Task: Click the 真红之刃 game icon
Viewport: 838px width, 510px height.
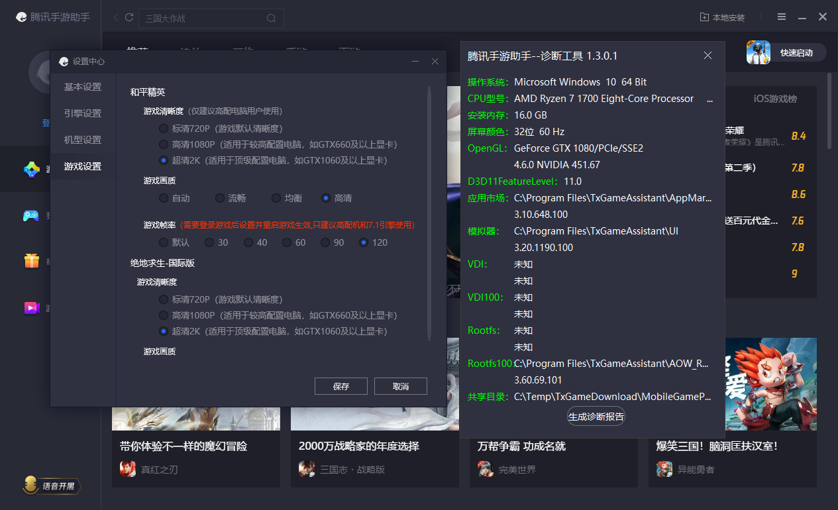Action: point(128,469)
